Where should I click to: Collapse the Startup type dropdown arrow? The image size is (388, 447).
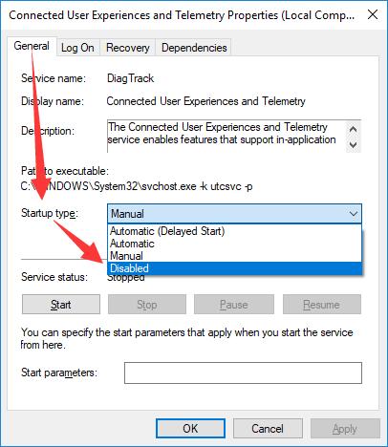click(354, 214)
